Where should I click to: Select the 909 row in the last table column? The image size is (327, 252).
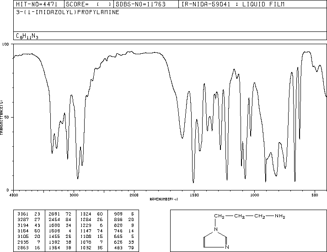pos(124,214)
